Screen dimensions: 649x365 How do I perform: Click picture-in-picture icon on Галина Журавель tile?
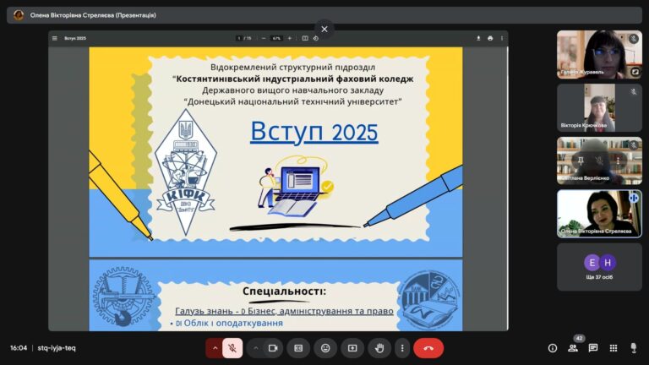pyautogui.click(x=635, y=72)
